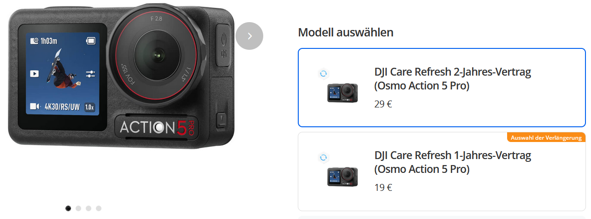Click the 29 € price label
Screen dimensions: 591x219
(383, 104)
